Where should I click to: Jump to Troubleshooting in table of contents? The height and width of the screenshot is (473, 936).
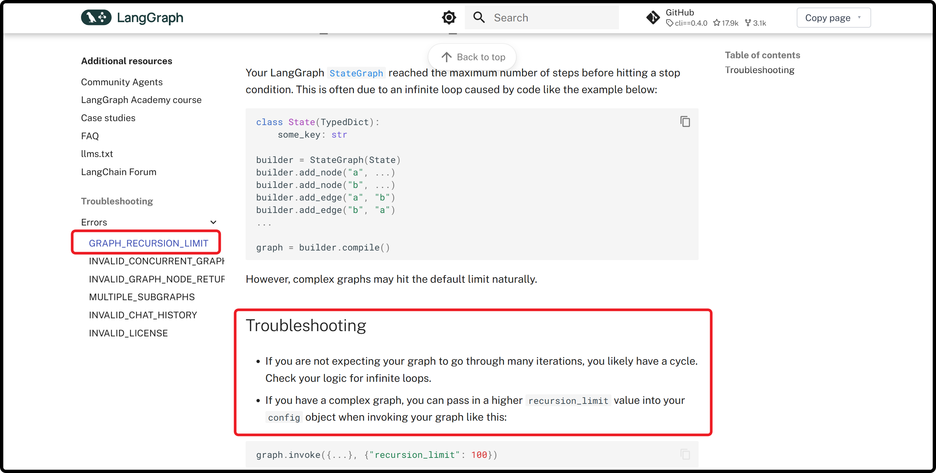pos(760,70)
